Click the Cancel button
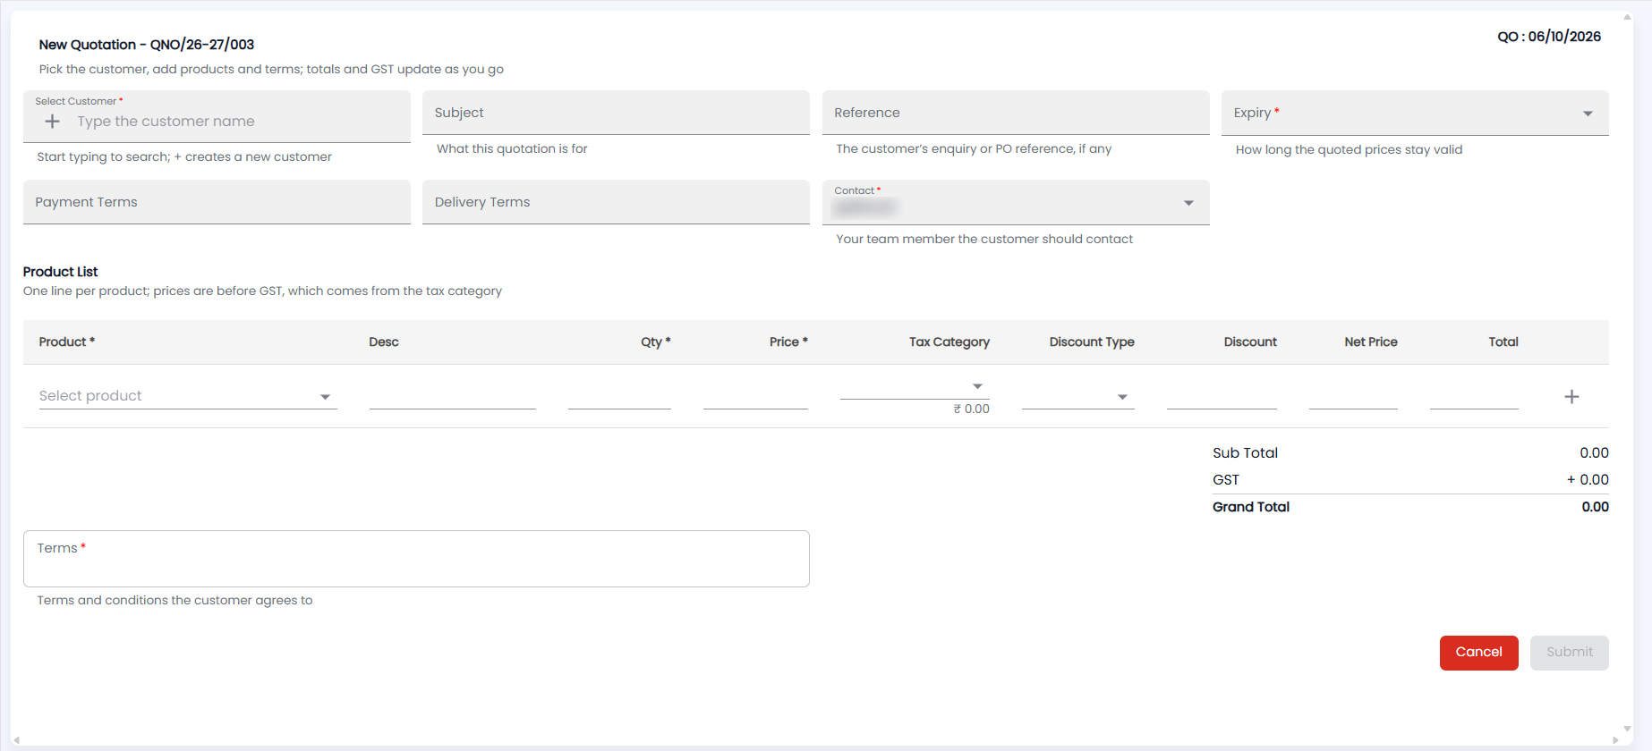The height and width of the screenshot is (751, 1652). coord(1479,653)
